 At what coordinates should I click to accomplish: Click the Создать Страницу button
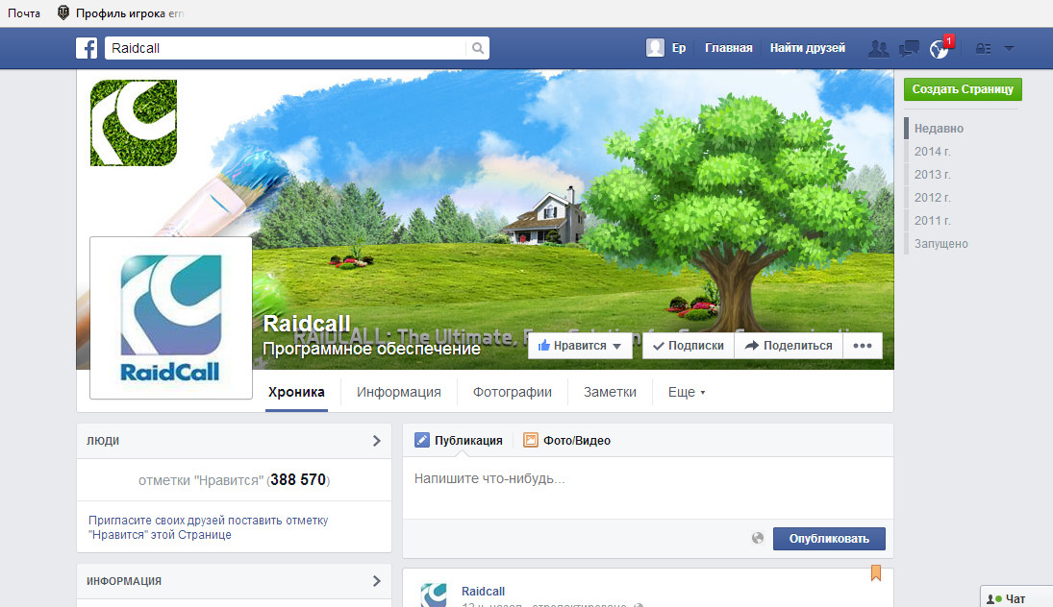pyautogui.click(x=963, y=89)
